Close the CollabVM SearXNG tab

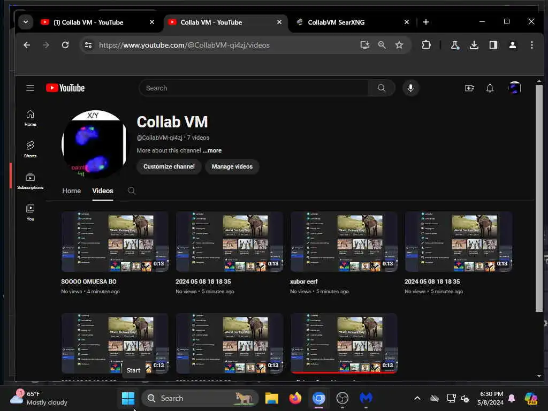pyautogui.click(x=407, y=22)
